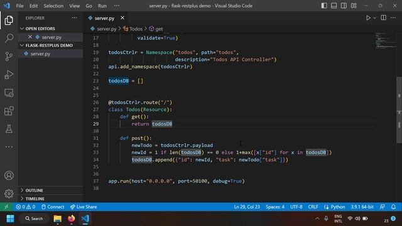Click Todos class breadcrumb
Screen dimensions: 402x226
(133, 29)
